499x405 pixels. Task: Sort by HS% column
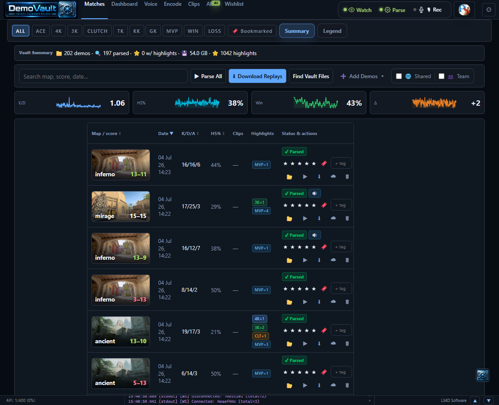218,133
